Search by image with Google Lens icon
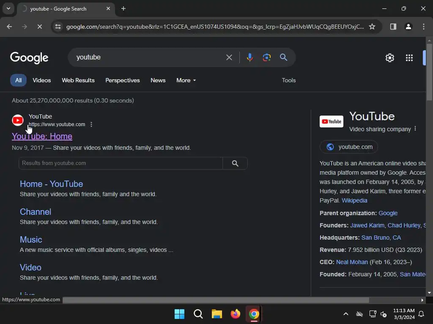Screen dimensions: 433x324 click(x=266, y=57)
